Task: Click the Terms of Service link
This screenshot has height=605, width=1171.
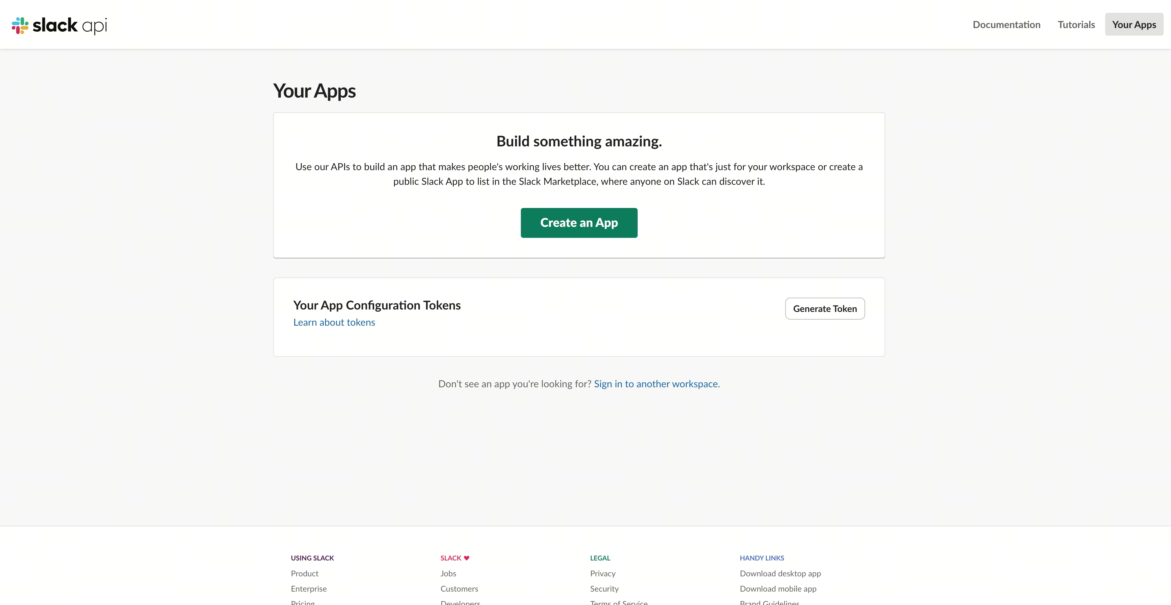Action: [619, 602]
